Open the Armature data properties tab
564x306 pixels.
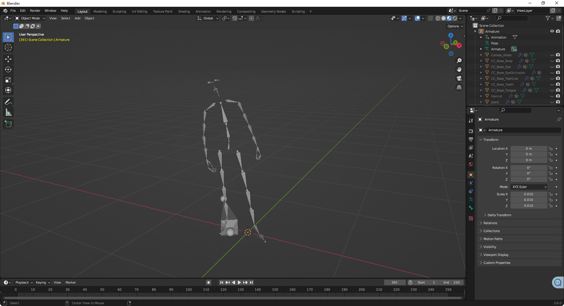click(471, 199)
